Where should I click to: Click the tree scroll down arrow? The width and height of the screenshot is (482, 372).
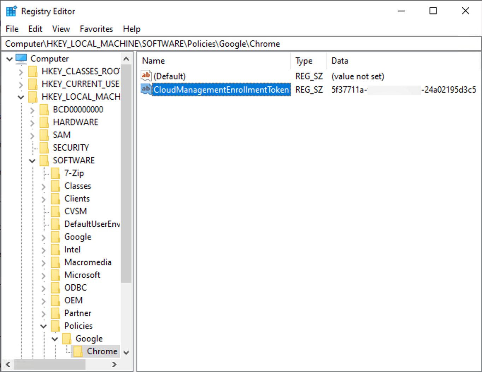click(x=126, y=353)
